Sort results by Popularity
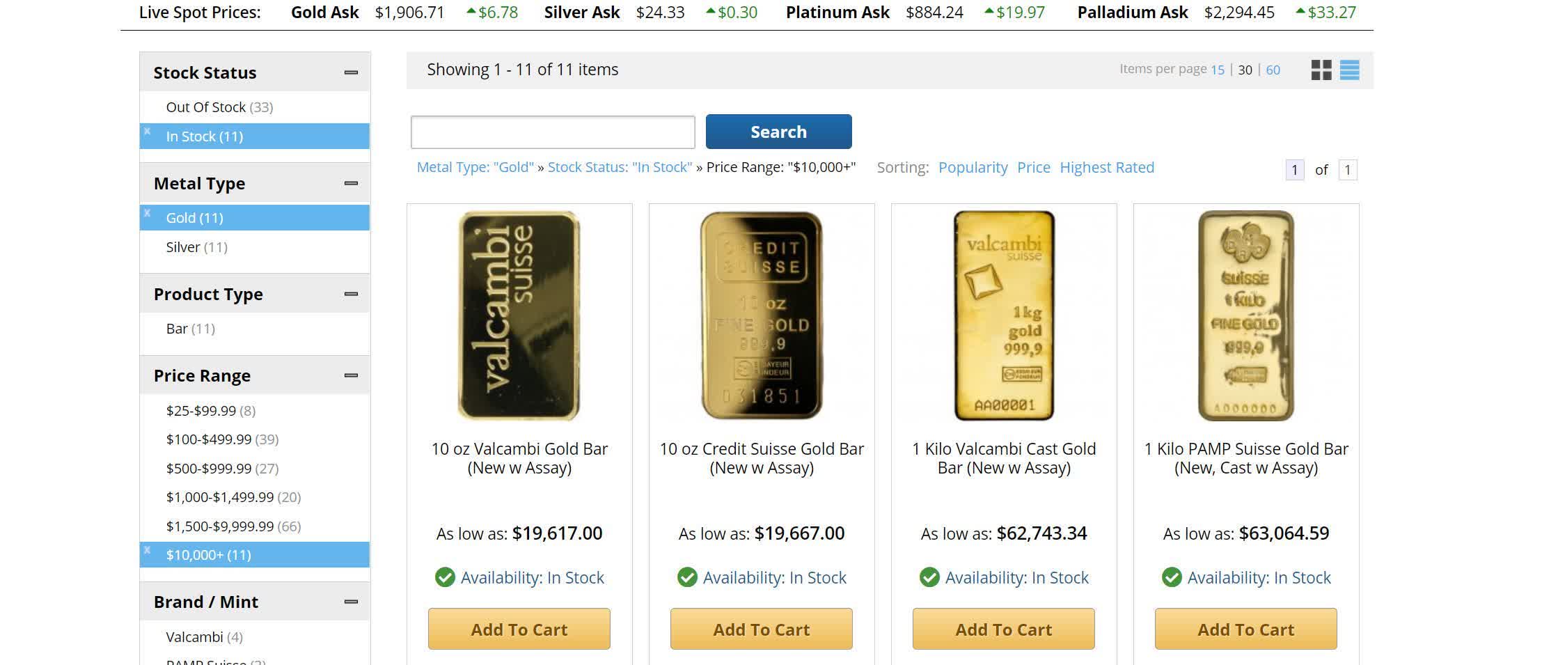 coord(973,168)
